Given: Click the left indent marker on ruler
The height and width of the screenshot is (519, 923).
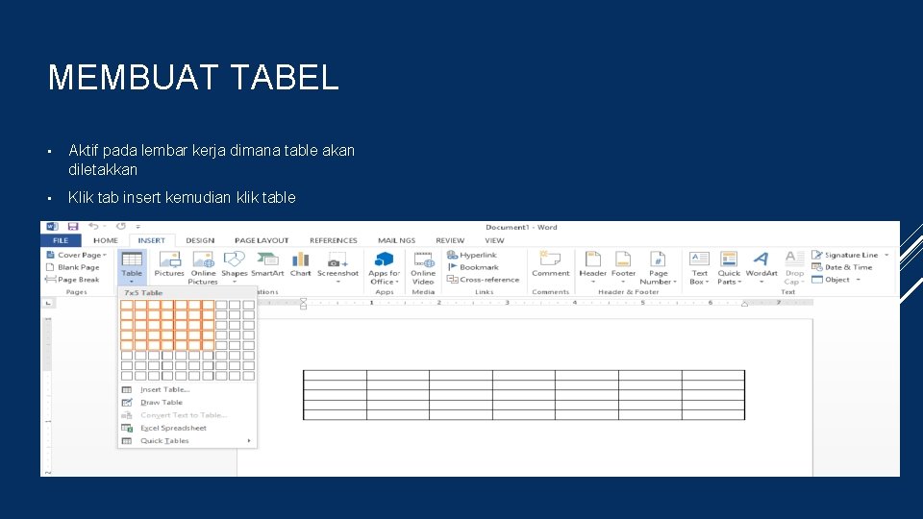Looking at the screenshot, I should coord(303,304).
